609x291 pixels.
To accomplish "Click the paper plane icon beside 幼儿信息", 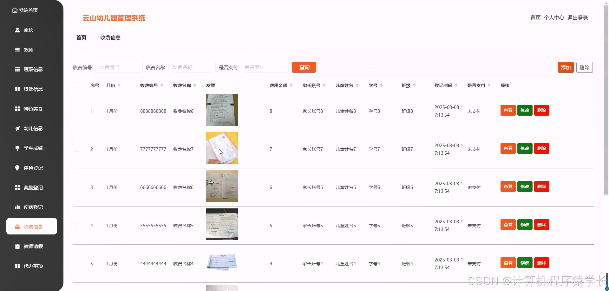I will [17, 129].
